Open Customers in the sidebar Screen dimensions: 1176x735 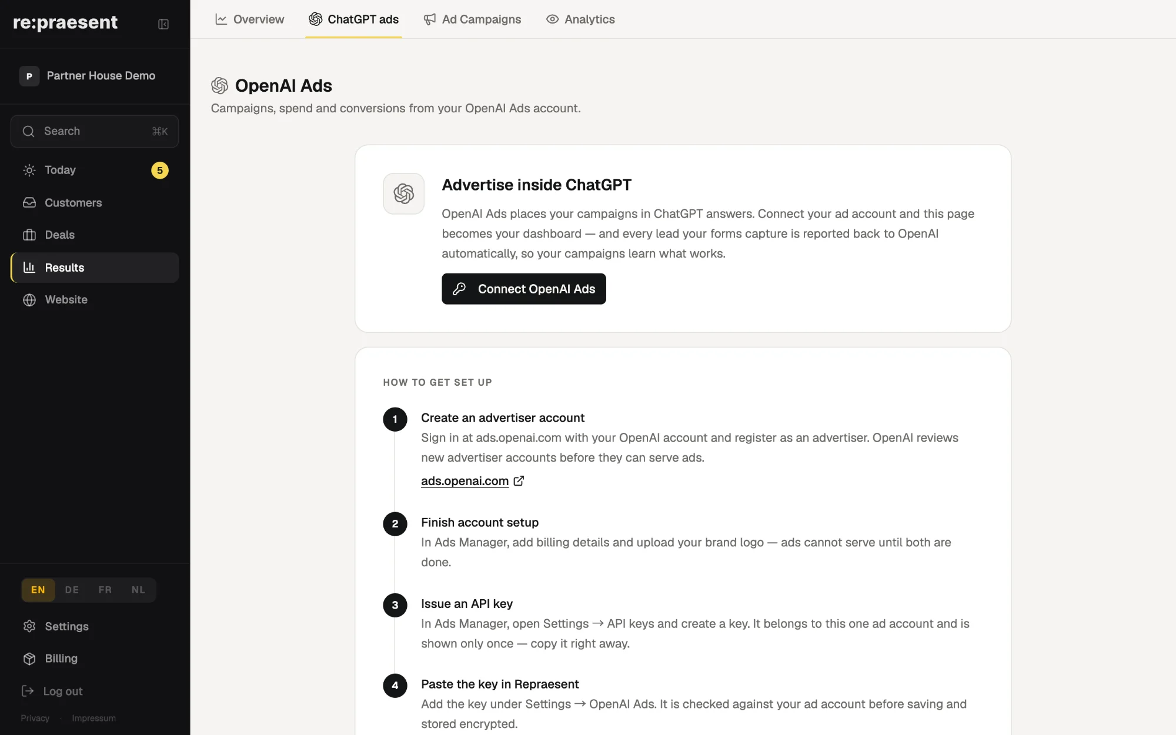(95, 203)
